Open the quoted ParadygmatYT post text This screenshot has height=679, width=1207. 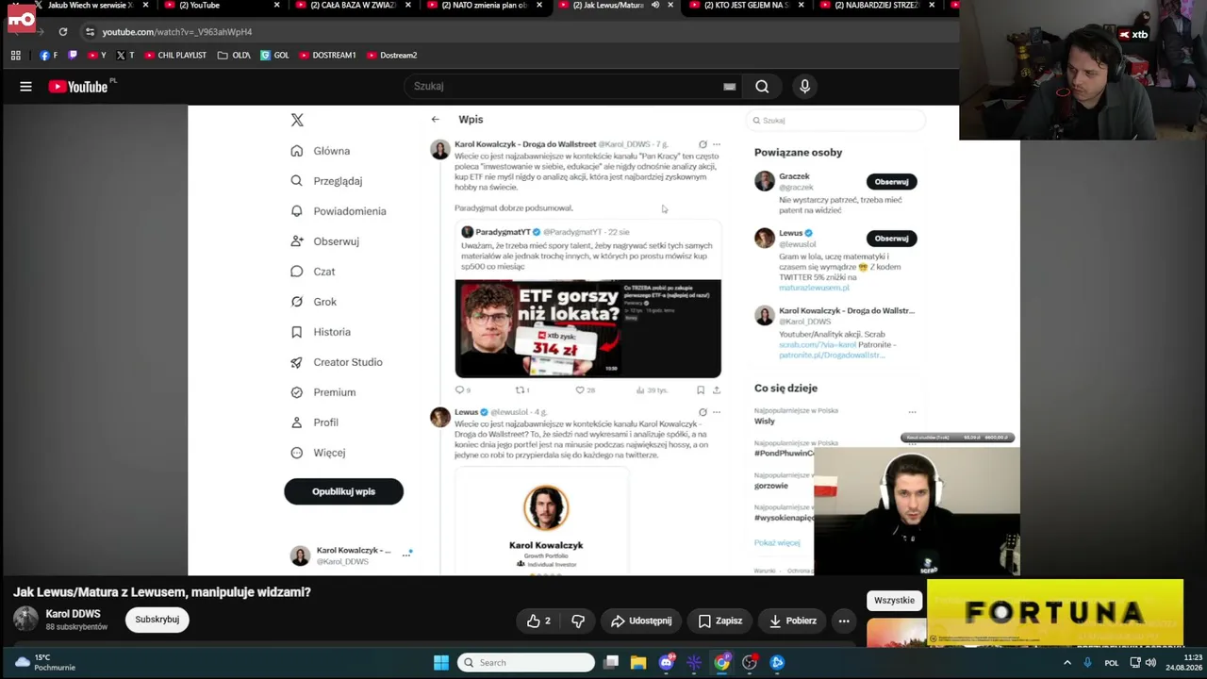pyautogui.click(x=587, y=256)
